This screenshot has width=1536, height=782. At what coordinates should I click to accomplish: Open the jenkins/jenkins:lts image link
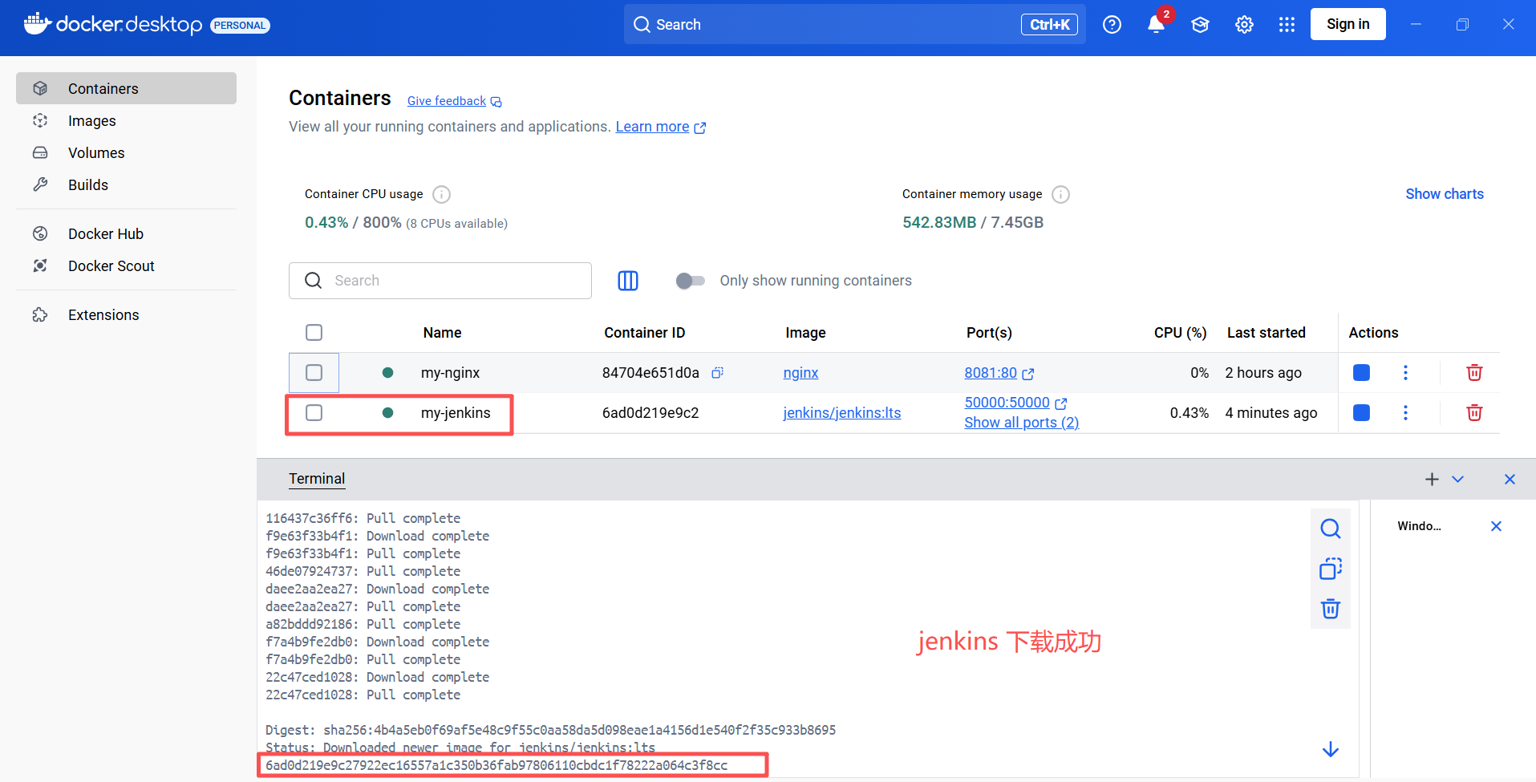tap(842, 413)
